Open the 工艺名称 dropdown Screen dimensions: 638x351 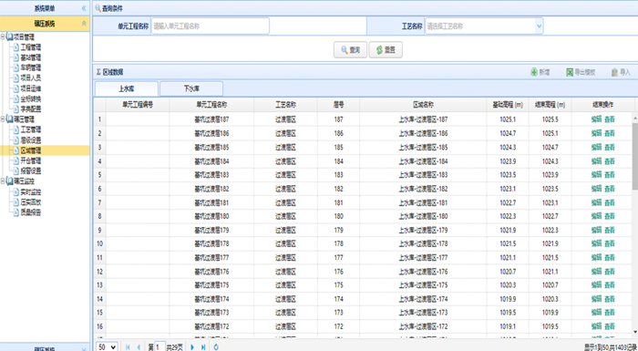point(539,26)
